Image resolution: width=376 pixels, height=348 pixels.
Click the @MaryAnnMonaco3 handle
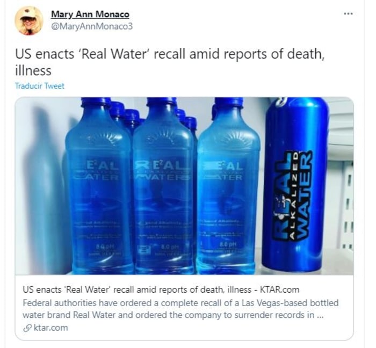pos(92,26)
